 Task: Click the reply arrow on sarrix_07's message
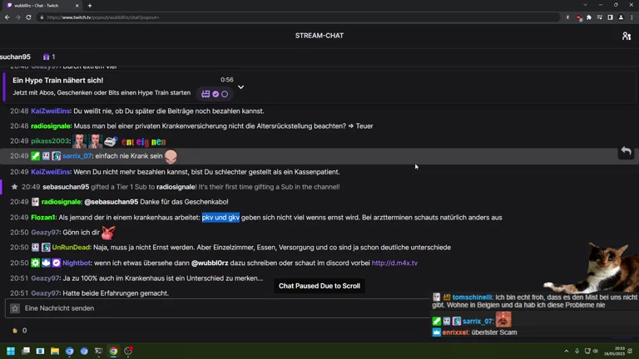click(626, 151)
